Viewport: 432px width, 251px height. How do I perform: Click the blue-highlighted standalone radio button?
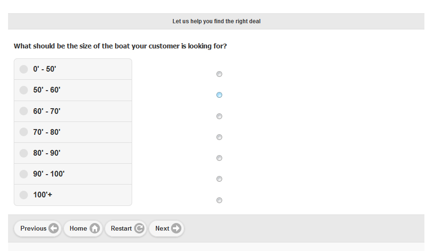pos(219,95)
